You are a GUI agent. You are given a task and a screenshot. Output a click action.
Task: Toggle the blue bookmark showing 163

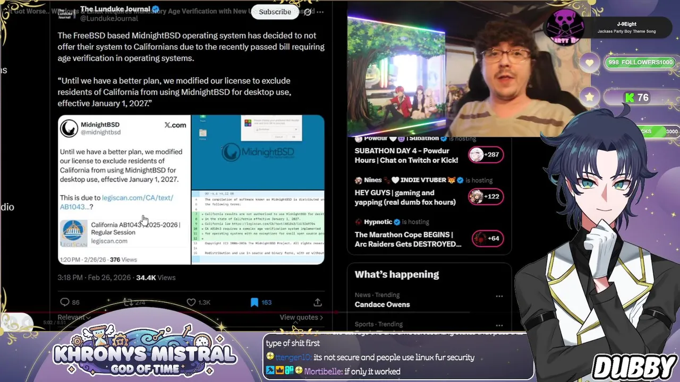[x=254, y=302]
